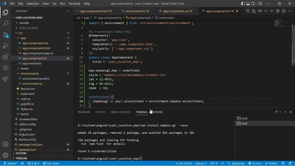Switch to the Output panel tab
The image size is (295, 166).
(x=100, y=112)
